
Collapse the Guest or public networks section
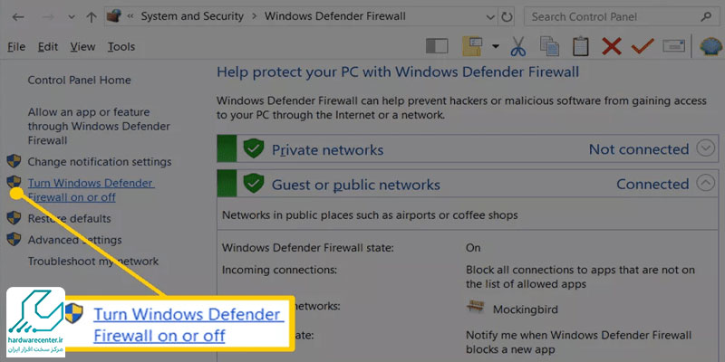pos(706,184)
